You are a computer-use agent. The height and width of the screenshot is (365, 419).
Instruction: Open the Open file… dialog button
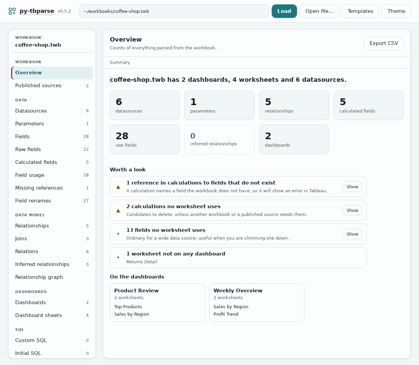click(319, 11)
